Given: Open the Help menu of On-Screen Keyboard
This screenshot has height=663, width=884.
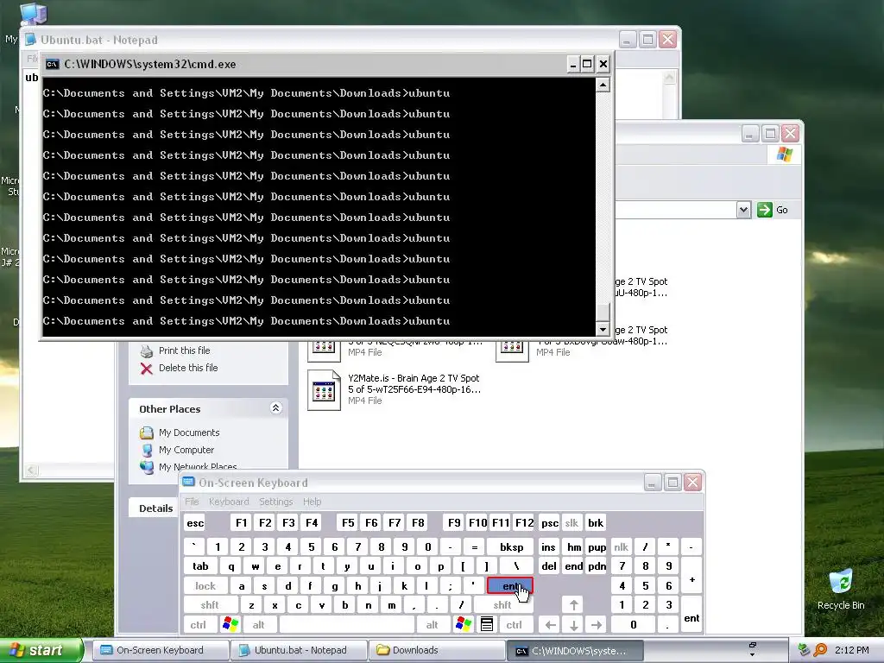Looking at the screenshot, I should [312, 502].
